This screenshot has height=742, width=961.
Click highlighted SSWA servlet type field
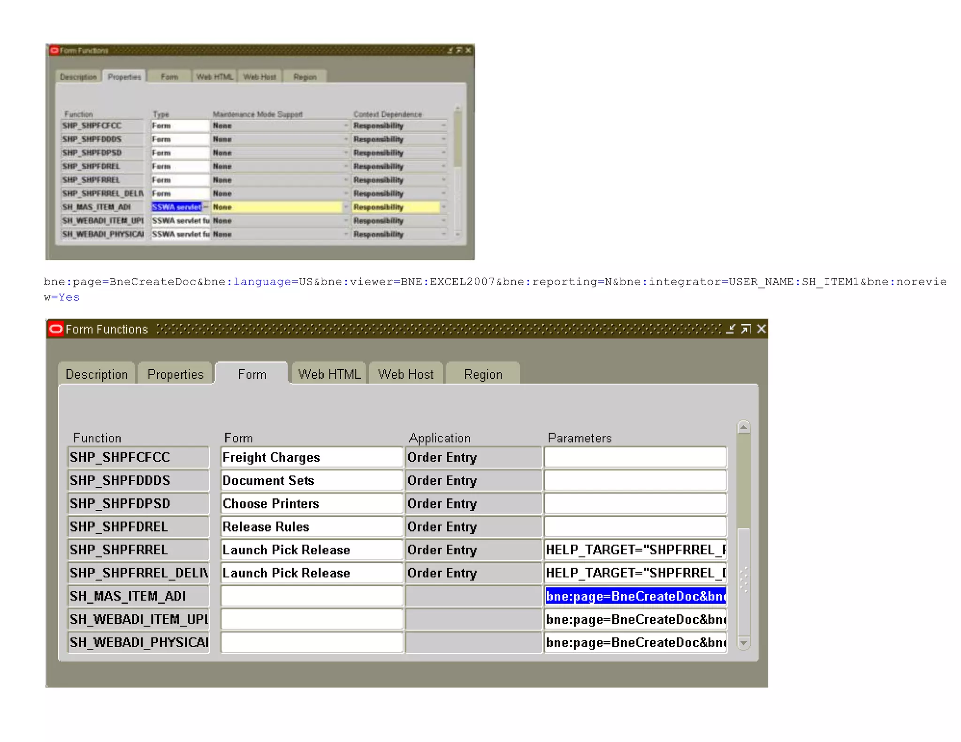click(176, 207)
